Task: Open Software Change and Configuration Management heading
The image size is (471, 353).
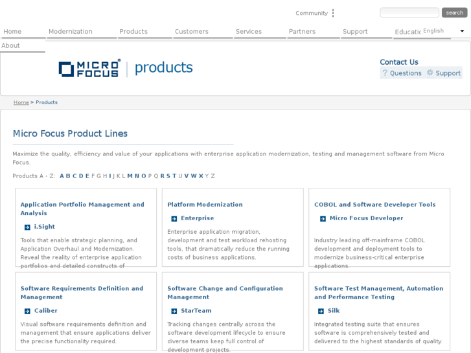Action: tap(225, 293)
